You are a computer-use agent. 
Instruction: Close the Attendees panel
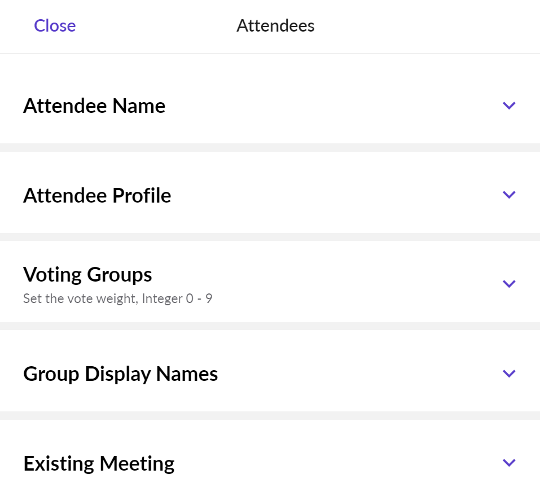tap(55, 26)
